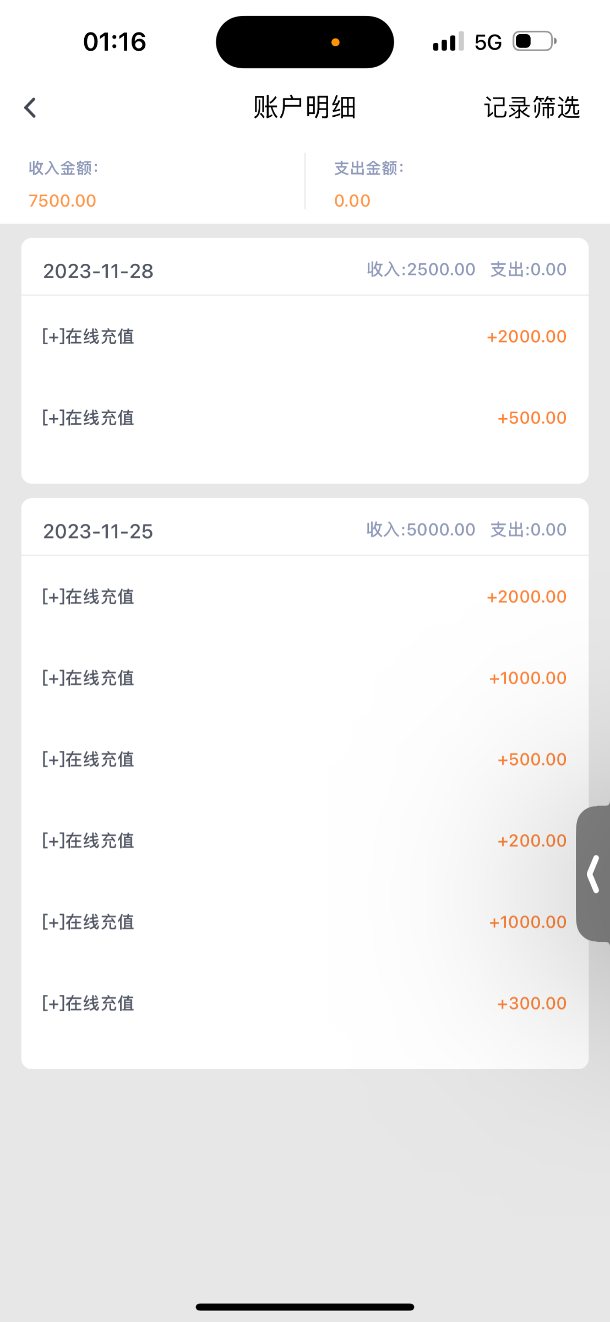Tap the 账户明细 page title
This screenshot has width=610, height=1322.
click(x=304, y=107)
